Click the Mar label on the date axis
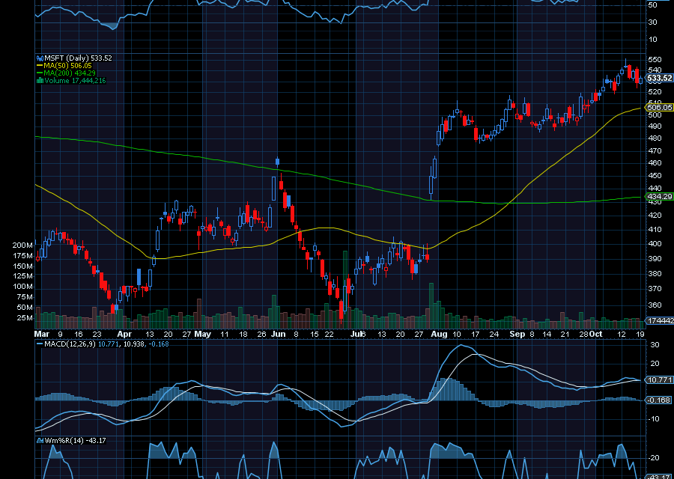The image size is (674, 479). [x=42, y=335]
